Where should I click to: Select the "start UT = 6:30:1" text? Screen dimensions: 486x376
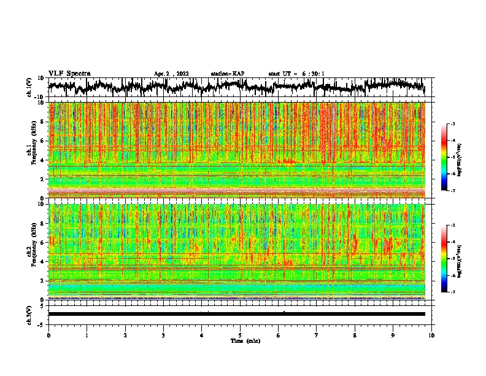(296, 74)
